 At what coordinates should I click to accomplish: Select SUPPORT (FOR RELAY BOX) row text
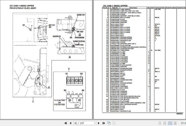tap(130, 16)
